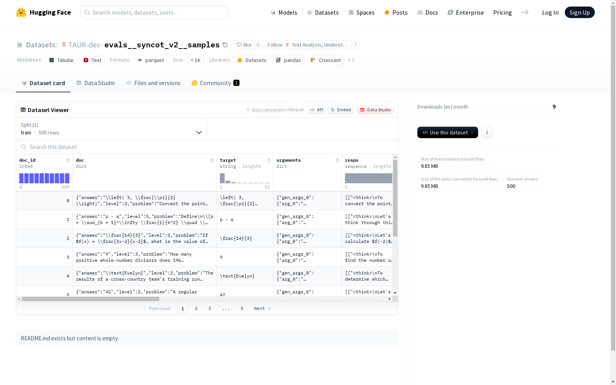Click the Datasets library tag

pos(252,60)
